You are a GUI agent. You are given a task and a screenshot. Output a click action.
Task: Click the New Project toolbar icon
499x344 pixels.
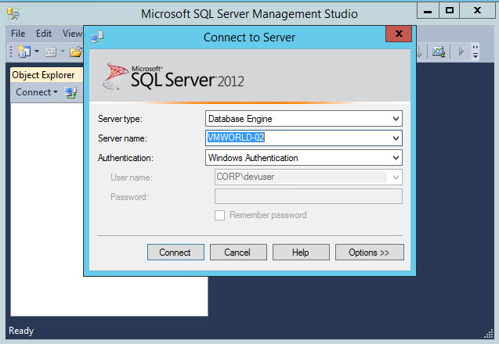pyautogui.click(x=24, y=51)
